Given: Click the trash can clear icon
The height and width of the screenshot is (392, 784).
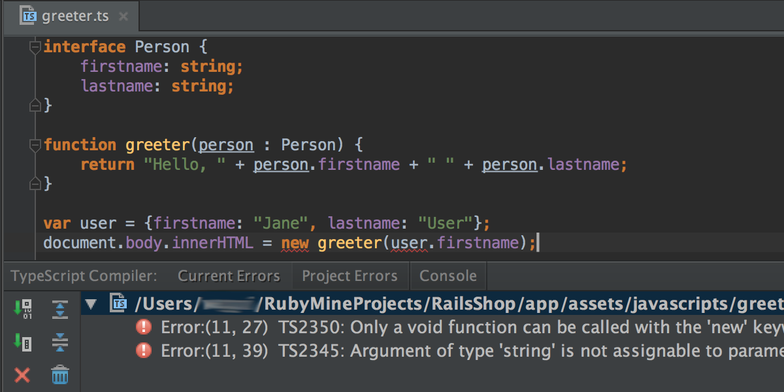Looking at the screenshot, I should 60,375.
